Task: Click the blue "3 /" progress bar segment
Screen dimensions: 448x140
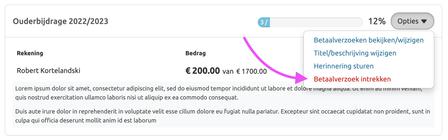Action: tap(264, 22)
